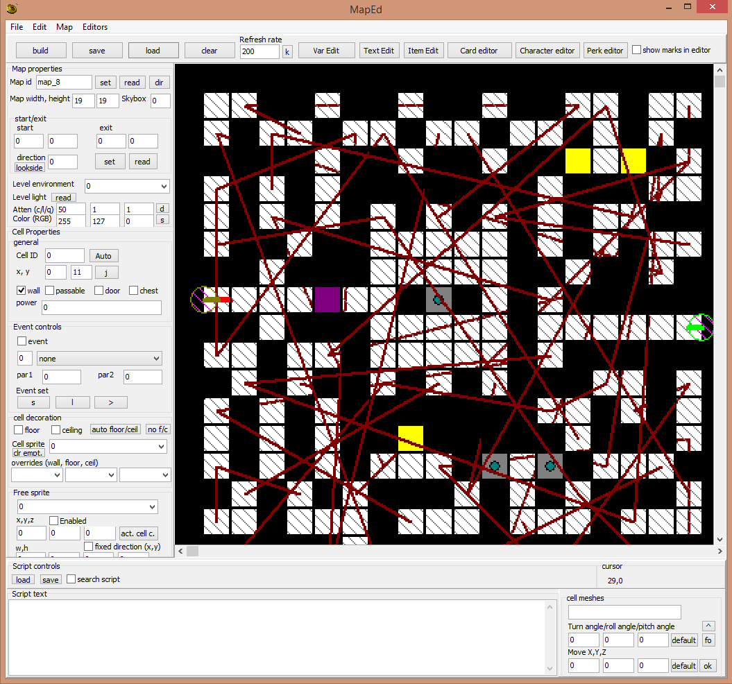Click the Perk editor button
732x684 pixels.
(605, 51)
